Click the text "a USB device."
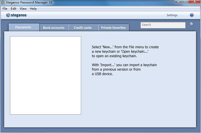 click(103, 74)
